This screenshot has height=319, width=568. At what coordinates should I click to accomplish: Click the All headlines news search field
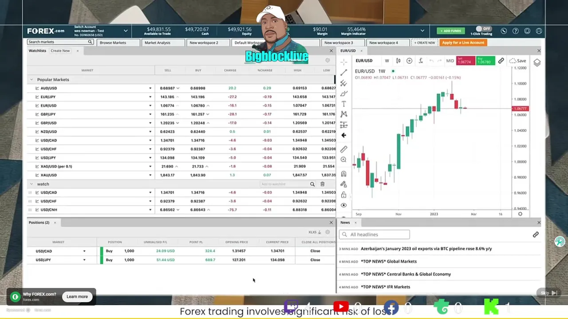[375, 234]
